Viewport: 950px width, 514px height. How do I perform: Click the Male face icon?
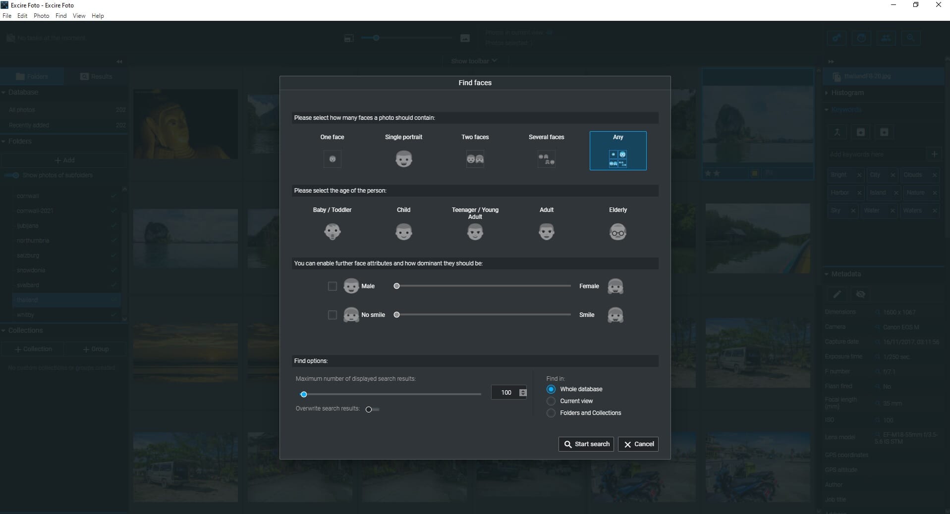point(351,286)
